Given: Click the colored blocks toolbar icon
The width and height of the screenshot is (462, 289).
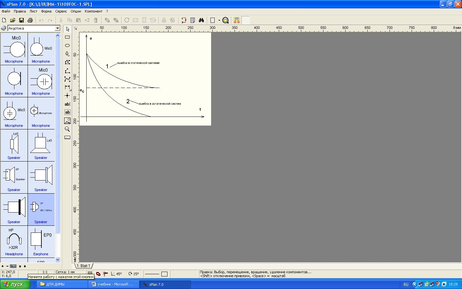Looking at the screenshot, I should (237, 20).
